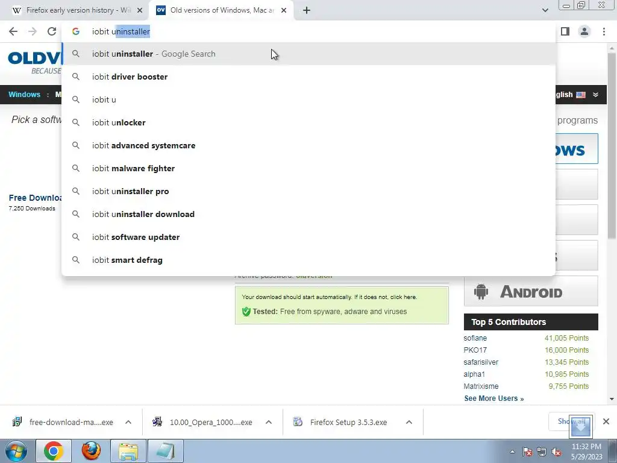The width and height of the screenshot is (617, 463).
Task: Click the Free Download link on the left
Action: pos(36,198)
